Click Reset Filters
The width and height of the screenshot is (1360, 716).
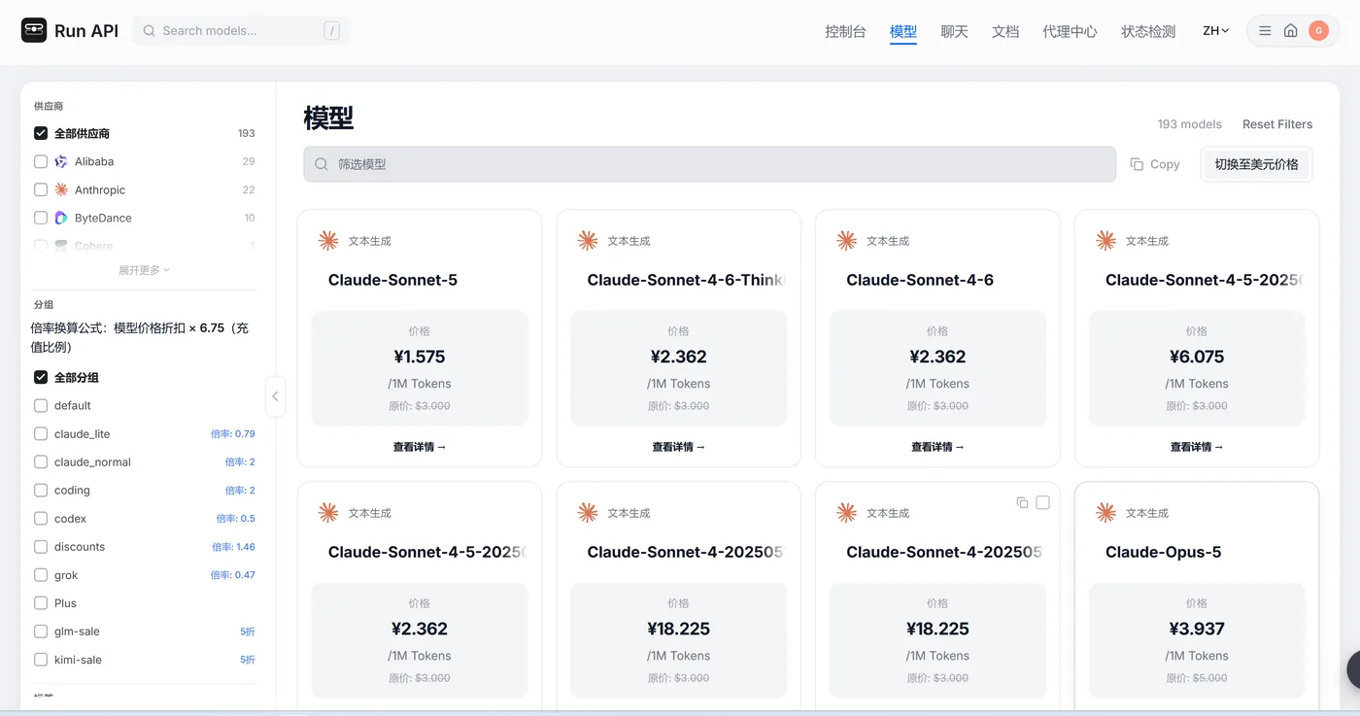tap(1277, 124)
